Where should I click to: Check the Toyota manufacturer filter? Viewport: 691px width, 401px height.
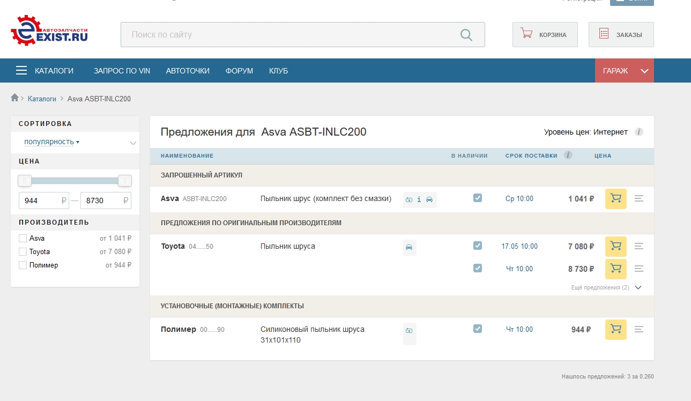[x=23, y=251]
